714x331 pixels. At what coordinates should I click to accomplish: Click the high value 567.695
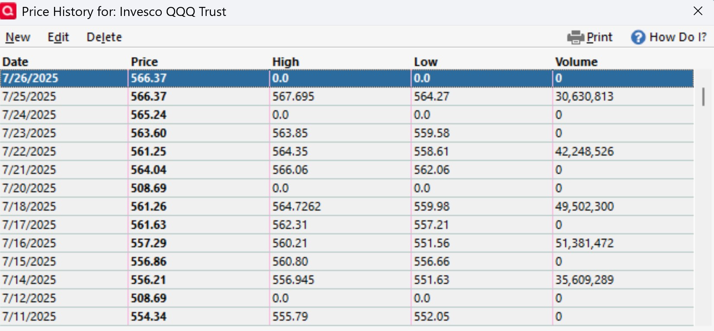click(x=293, y=97)
